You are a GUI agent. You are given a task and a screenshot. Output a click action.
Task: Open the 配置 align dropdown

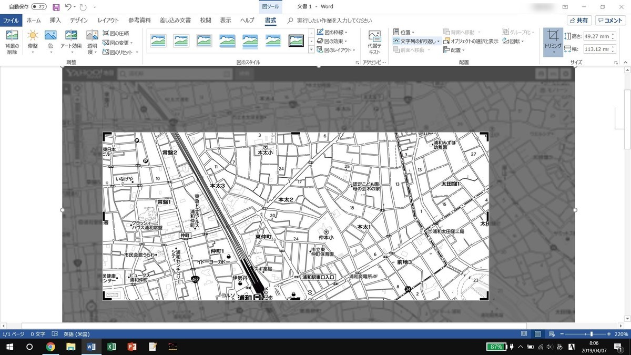pyautogui.click(x=454, y=50)
